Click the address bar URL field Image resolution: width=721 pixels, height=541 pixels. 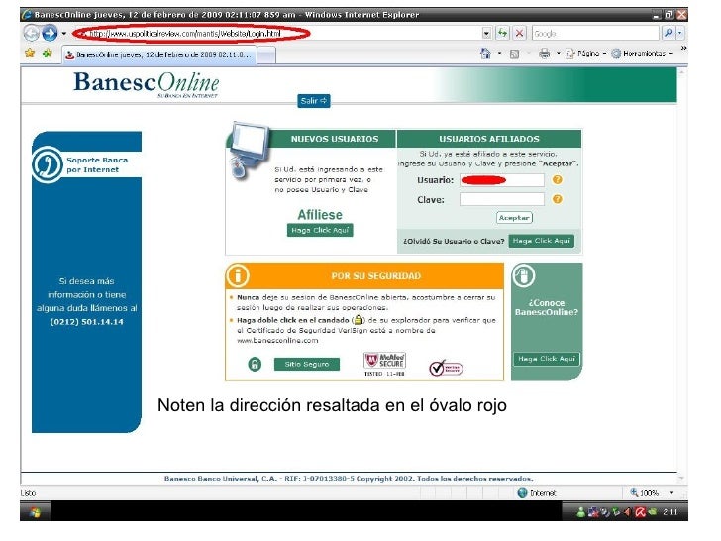pos(276,33)
